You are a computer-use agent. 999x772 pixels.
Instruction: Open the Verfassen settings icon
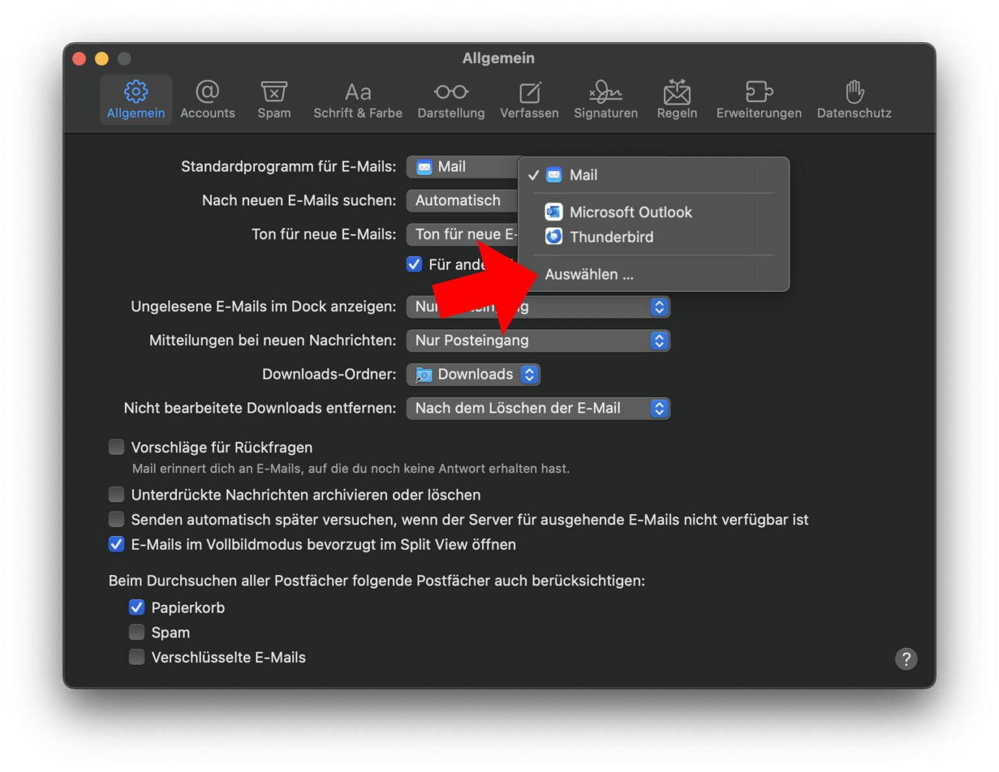(529, 99)
